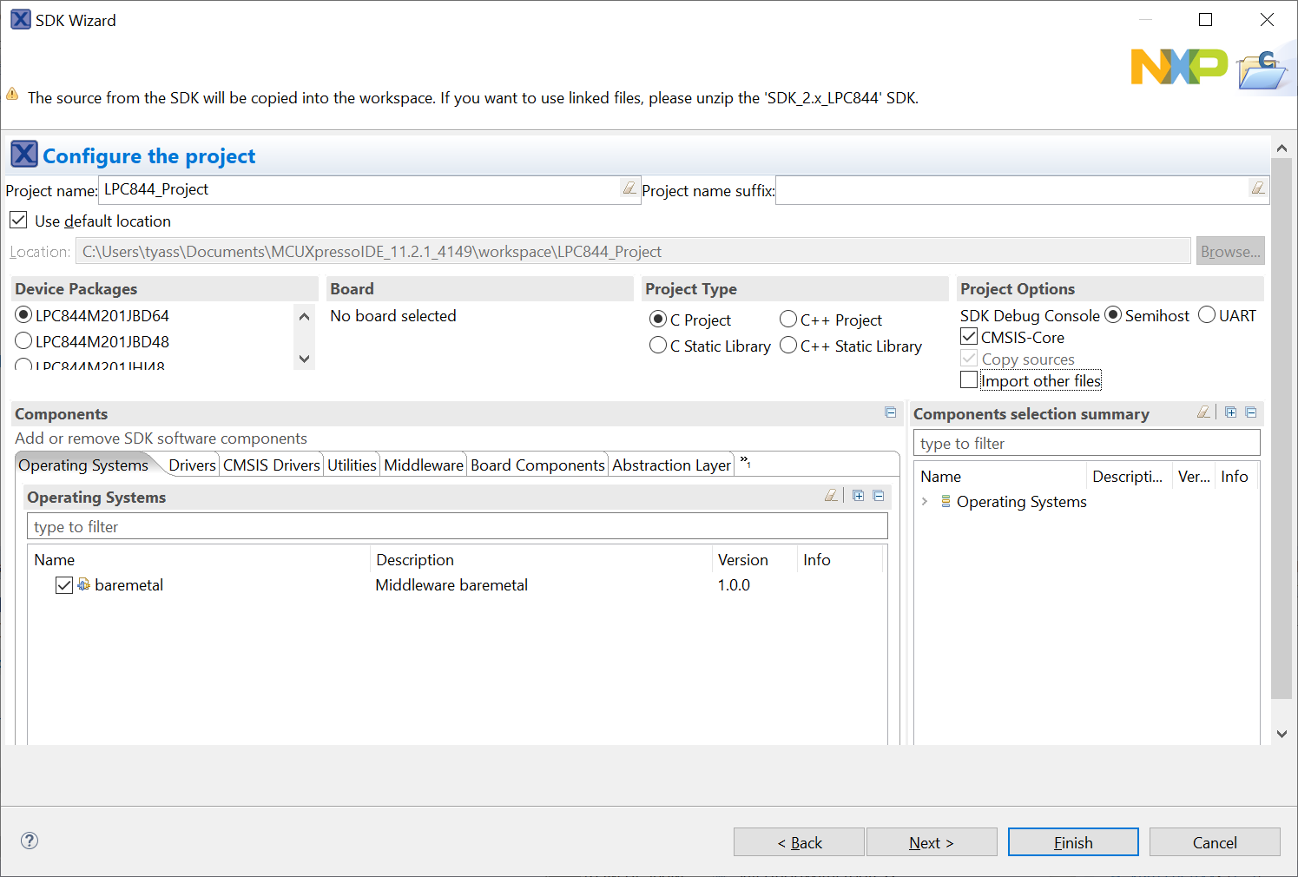Go to the Next wizard page
This screenshot has width=1298, height=877.
pos(931,842)
